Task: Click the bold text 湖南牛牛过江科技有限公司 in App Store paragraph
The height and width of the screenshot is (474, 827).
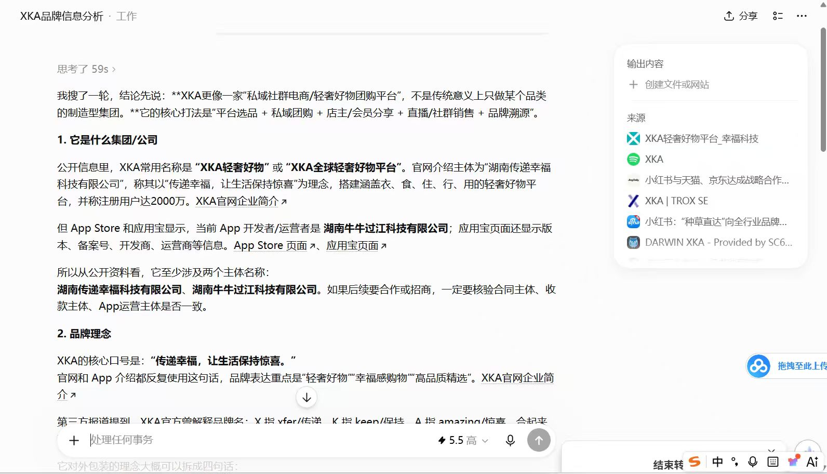Action: pos(385,228)
